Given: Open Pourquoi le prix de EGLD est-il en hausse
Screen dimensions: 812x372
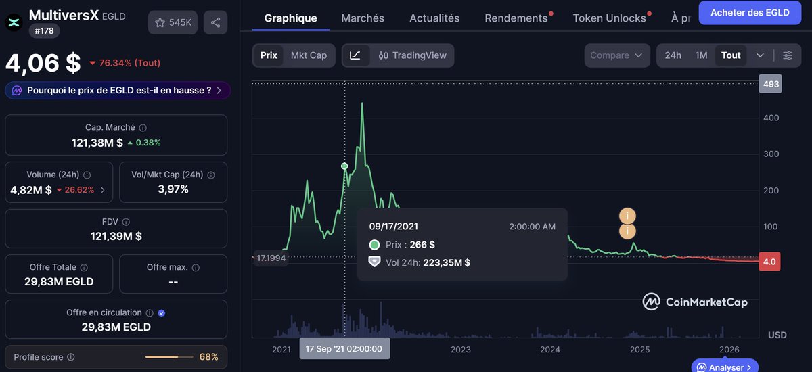Looking at the screenshot, I should 118,90.
